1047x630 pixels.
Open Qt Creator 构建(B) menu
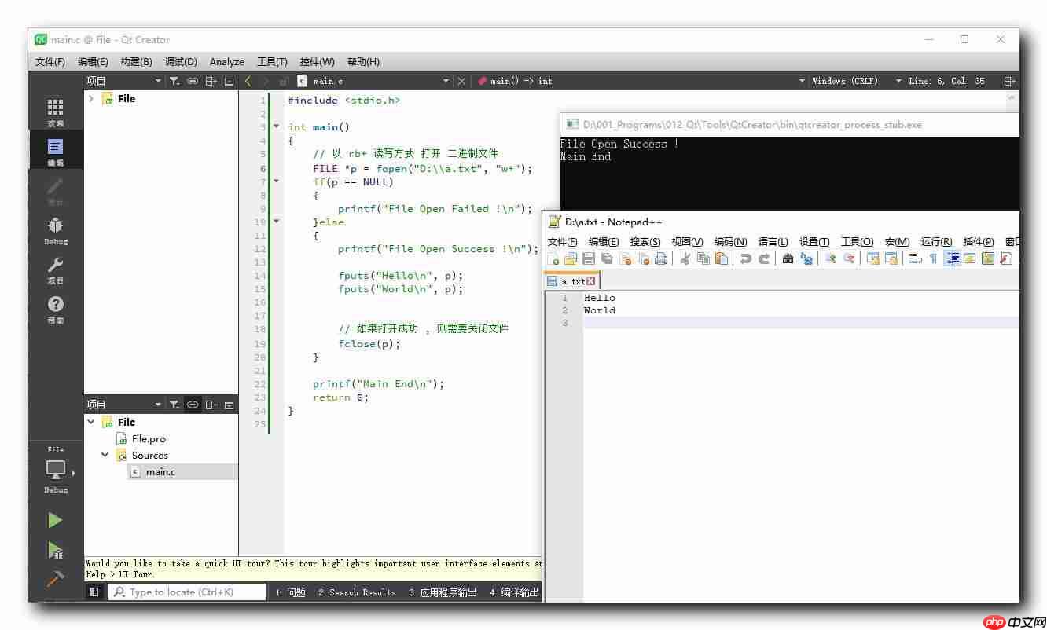136,61
